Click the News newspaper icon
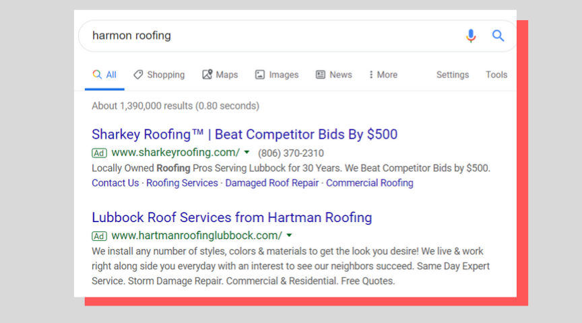582x323 pixels. tap(321, 75)
